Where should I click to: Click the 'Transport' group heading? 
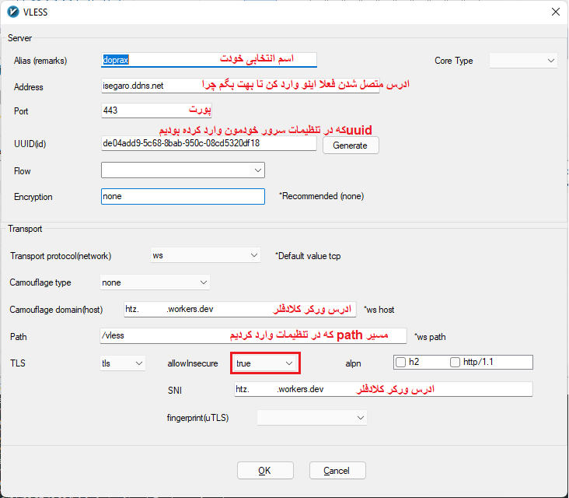click(25, 229)
